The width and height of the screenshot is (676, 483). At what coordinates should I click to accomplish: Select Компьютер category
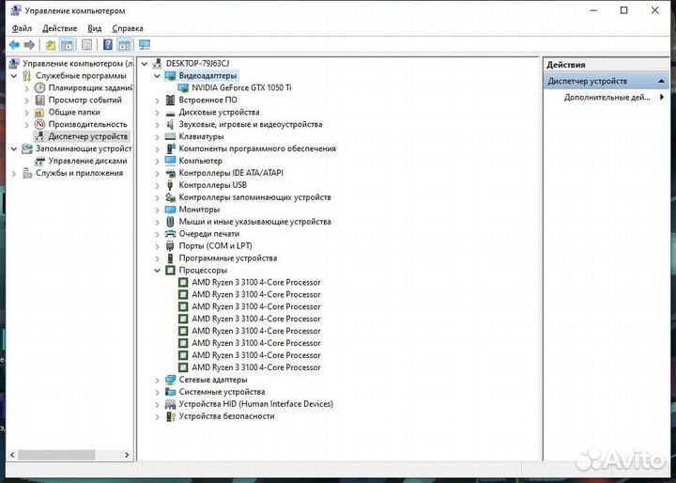pyautogui.click(x=201, y=161)
